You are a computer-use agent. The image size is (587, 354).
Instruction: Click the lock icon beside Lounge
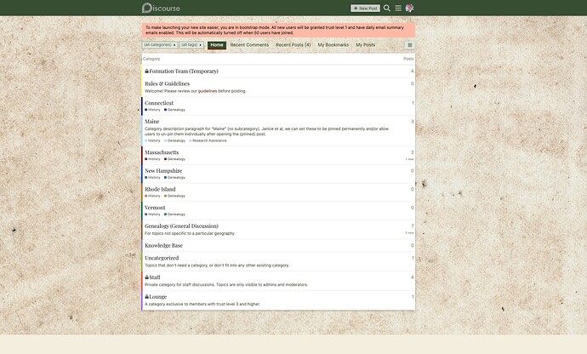coord(146,297)
